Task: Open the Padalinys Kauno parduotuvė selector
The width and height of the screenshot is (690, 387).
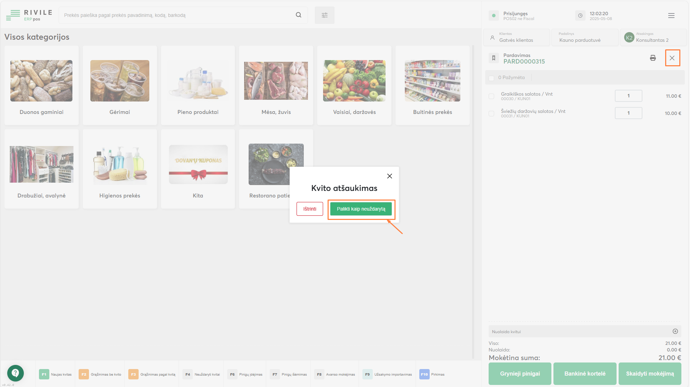Action: [584, 37]
